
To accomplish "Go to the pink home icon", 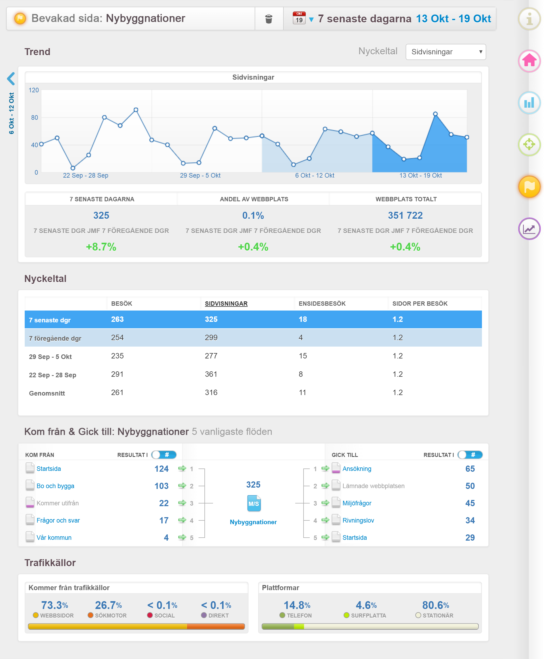I will point(529,61).
